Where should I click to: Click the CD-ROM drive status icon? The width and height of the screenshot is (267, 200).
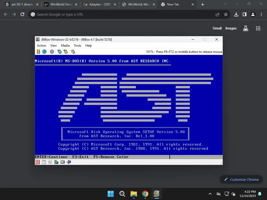point(50,162)
